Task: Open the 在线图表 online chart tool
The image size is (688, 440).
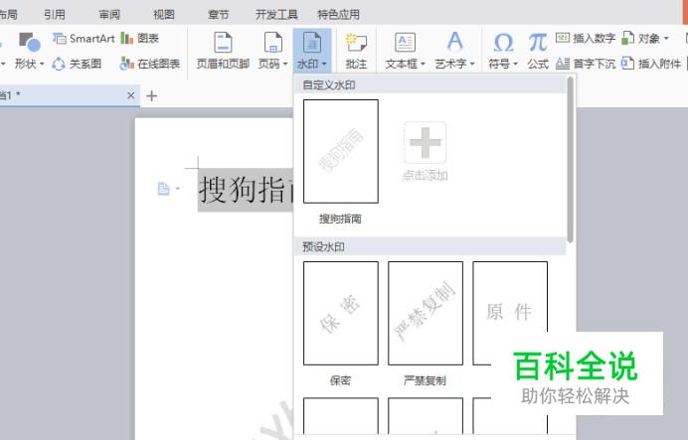Action: (x=127, y=64)
